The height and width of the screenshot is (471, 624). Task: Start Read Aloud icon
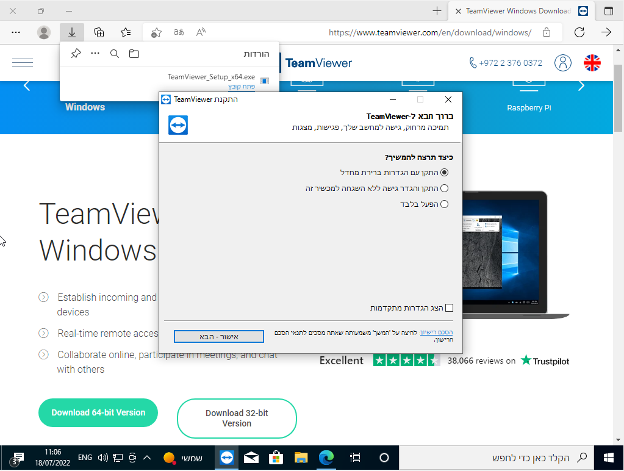[201, 32]
